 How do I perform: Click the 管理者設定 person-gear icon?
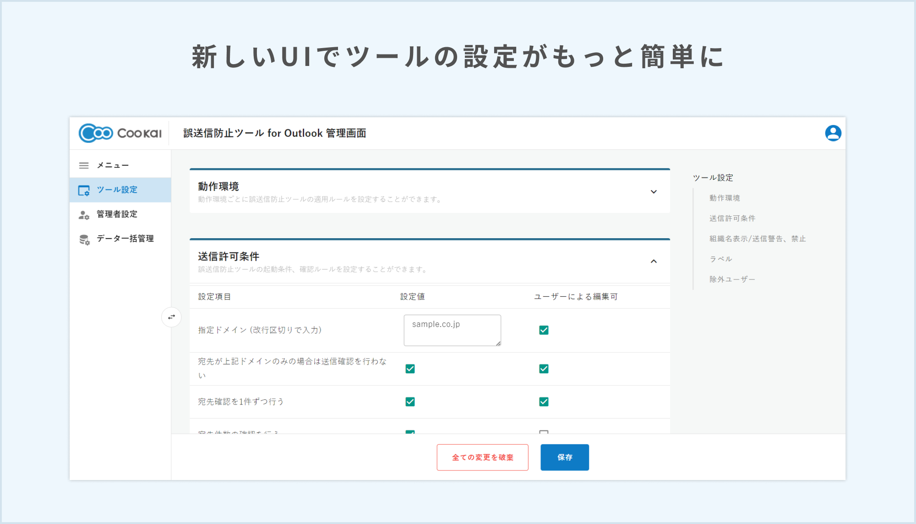[84, 215]
